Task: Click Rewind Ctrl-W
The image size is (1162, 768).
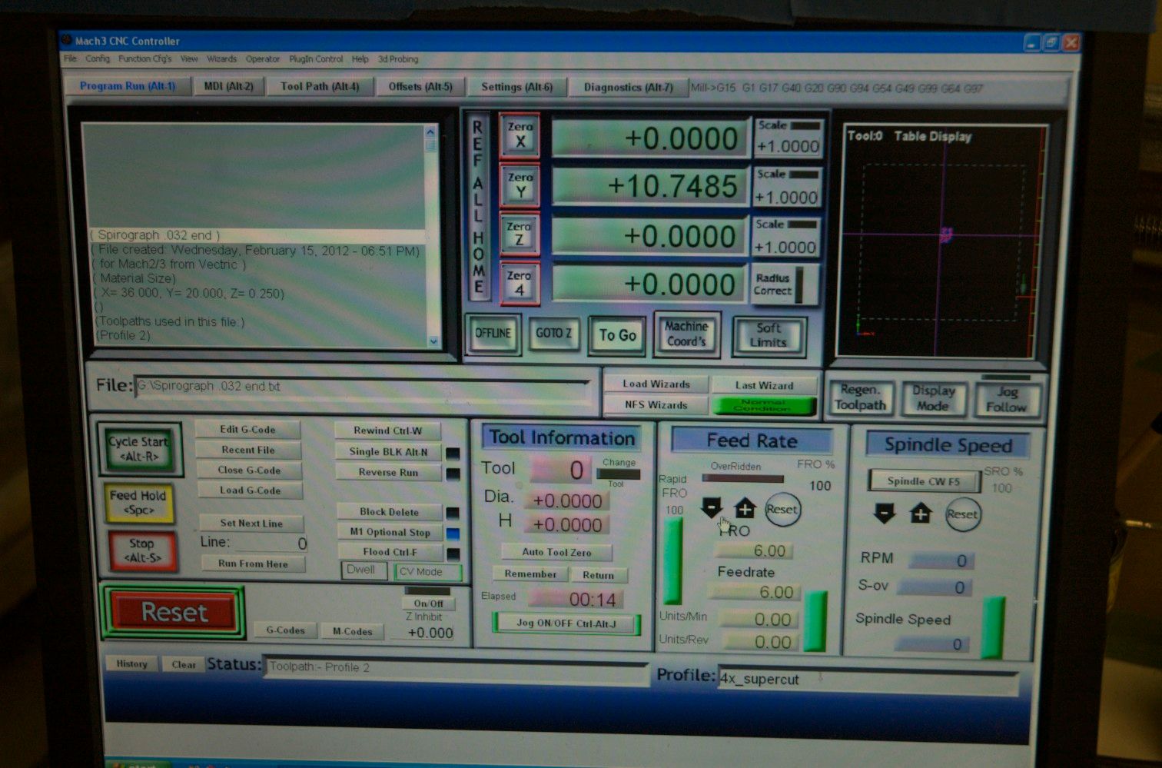Action: click(x=388, y=431)
